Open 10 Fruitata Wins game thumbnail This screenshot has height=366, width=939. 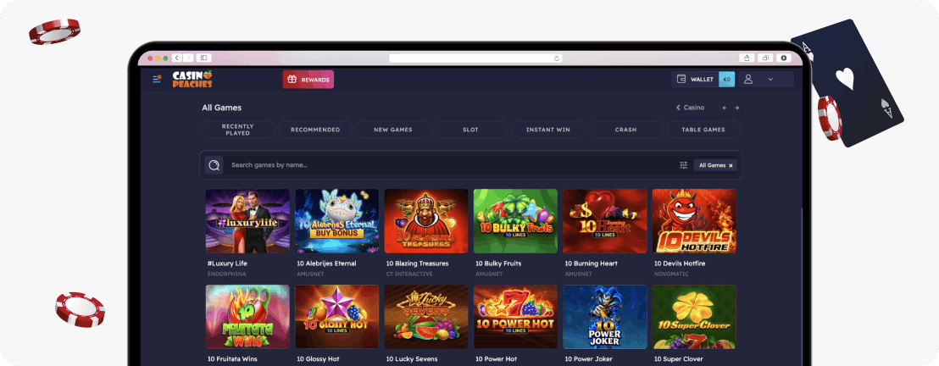pyautogui.click(x=247, y=317)
